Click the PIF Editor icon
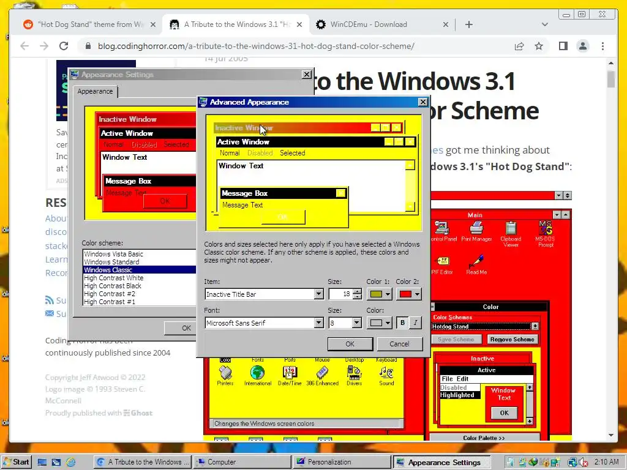This screenshot has height=470, width=627. click(x=442, y=266)
